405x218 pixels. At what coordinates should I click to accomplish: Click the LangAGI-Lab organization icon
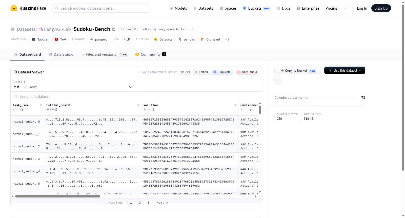coord(41,29)
